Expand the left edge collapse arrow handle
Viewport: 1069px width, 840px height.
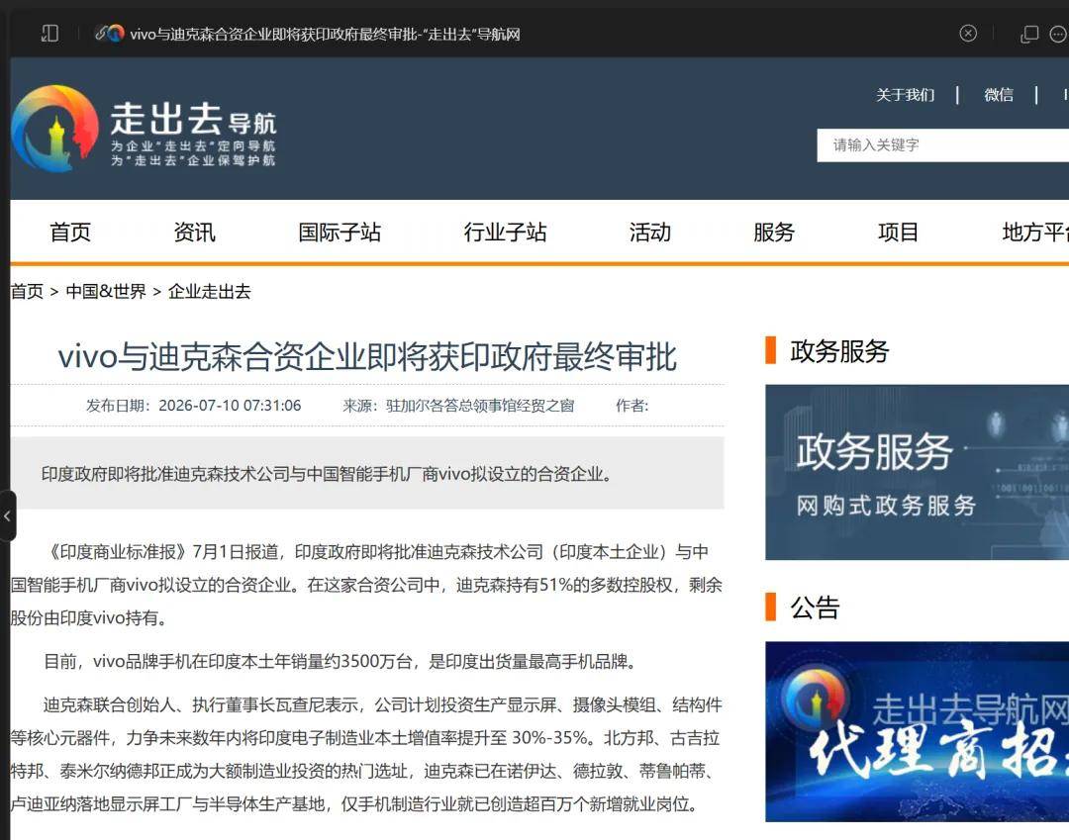[x=7, y=515]
